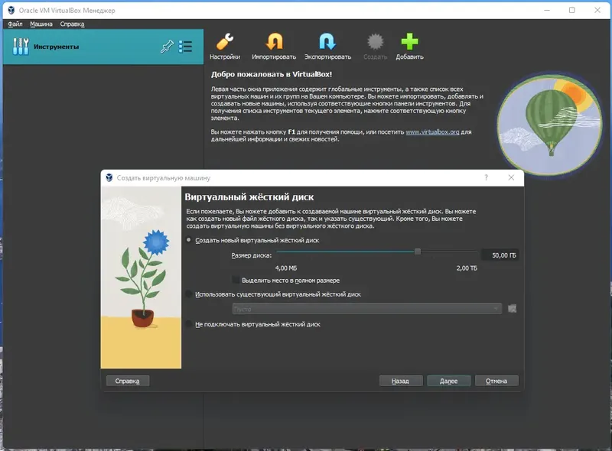This screenshot has height=451, width=612.
Task: Click the Экспортировать toolbar icon
Action: (x=327, y=42)
